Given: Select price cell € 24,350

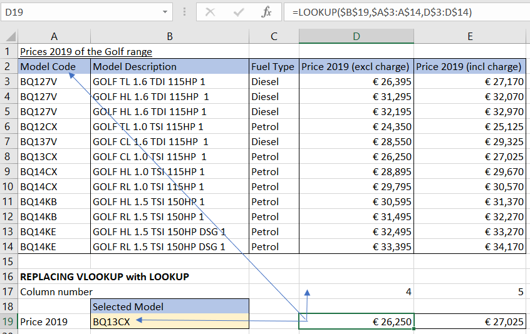Looking at the screenshot, I should point(356,126).
